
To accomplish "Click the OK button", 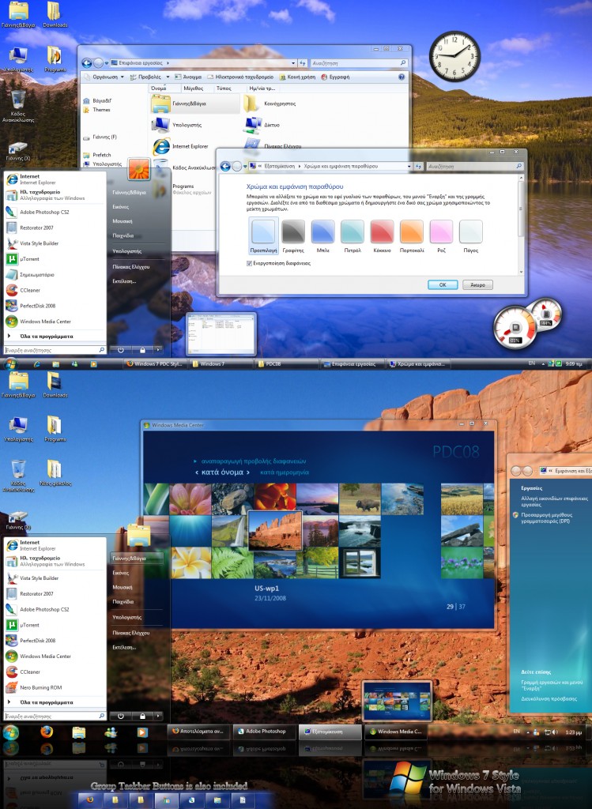I will click(443, 284).
